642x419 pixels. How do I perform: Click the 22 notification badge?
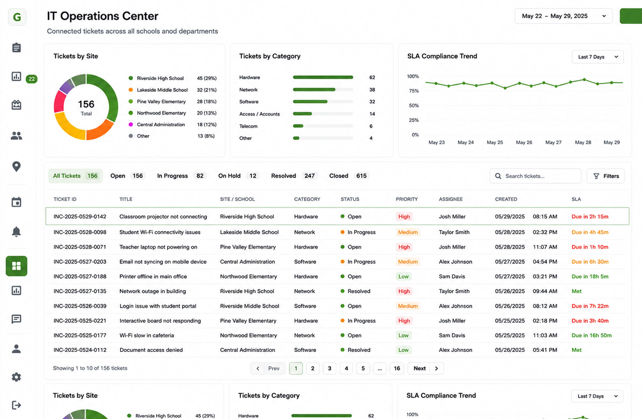(32, 79)
